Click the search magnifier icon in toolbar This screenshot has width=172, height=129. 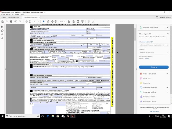tap(21, 21)
